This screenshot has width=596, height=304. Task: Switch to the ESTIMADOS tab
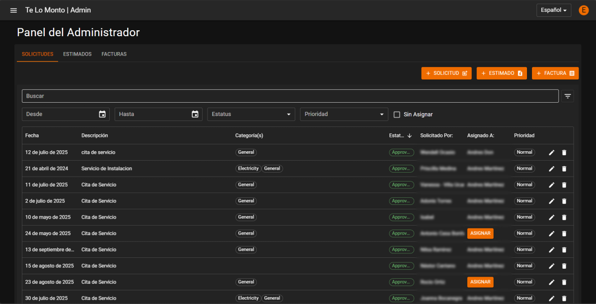tap(77, 54)
